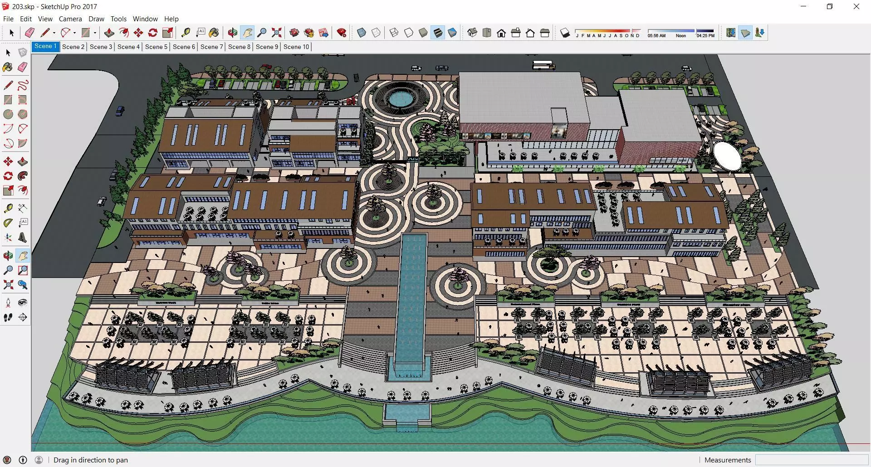This screenshot has width=871, height=467.
Task: Enable Shaded With Textures style
Action: tap(438, 33)
